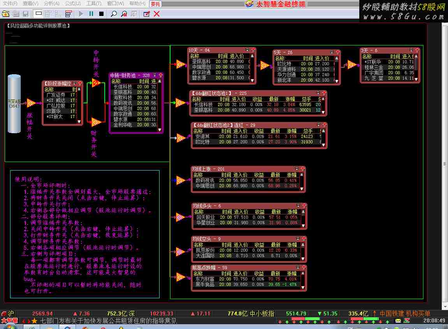Open the 帮助(H) menu
This screenshot has height=329, width=448.
137,3
